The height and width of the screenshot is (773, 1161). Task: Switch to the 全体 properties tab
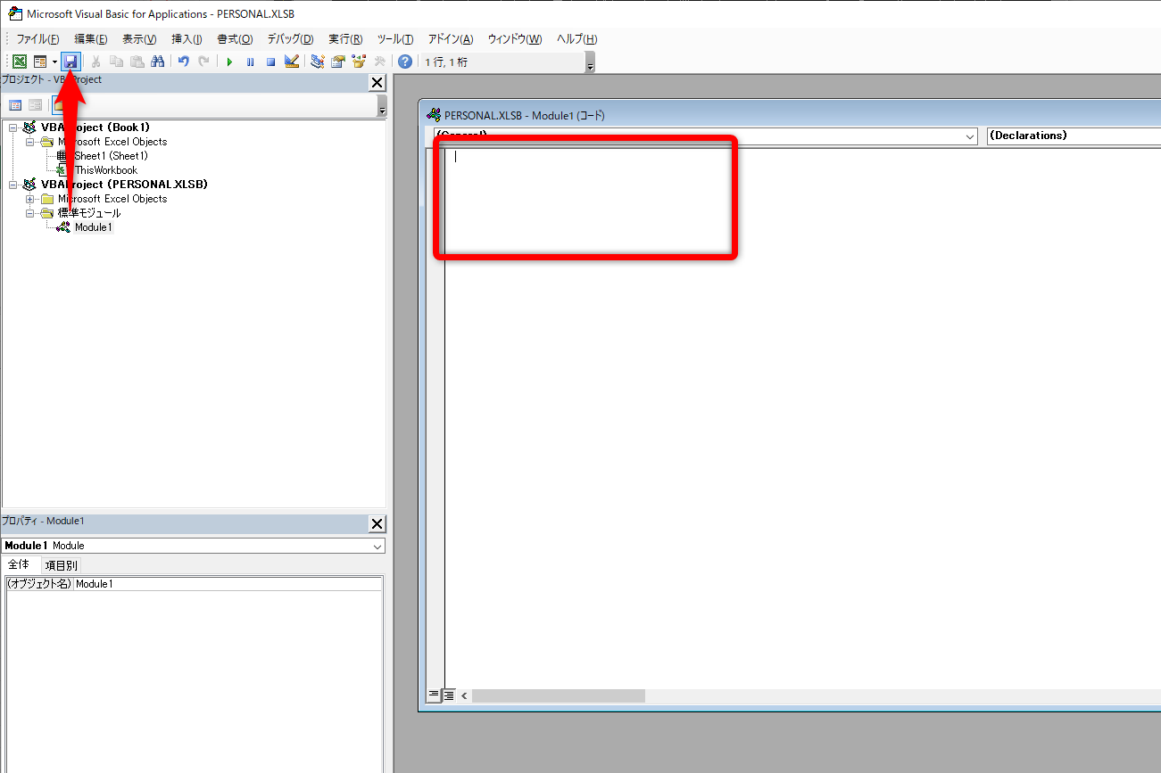pyautogui.click(x=19, y=564)
